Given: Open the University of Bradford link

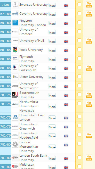Looking at the screenshot, I should (x=28, y=32).
